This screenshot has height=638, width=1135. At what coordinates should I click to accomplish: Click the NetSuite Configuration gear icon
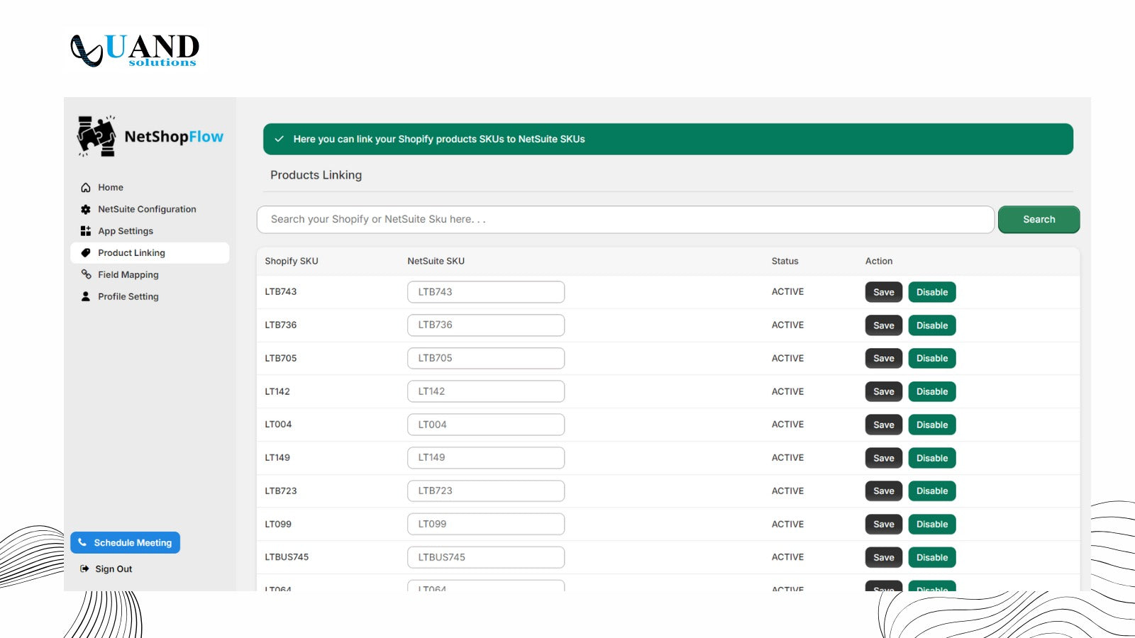click(x=86, y=210)
